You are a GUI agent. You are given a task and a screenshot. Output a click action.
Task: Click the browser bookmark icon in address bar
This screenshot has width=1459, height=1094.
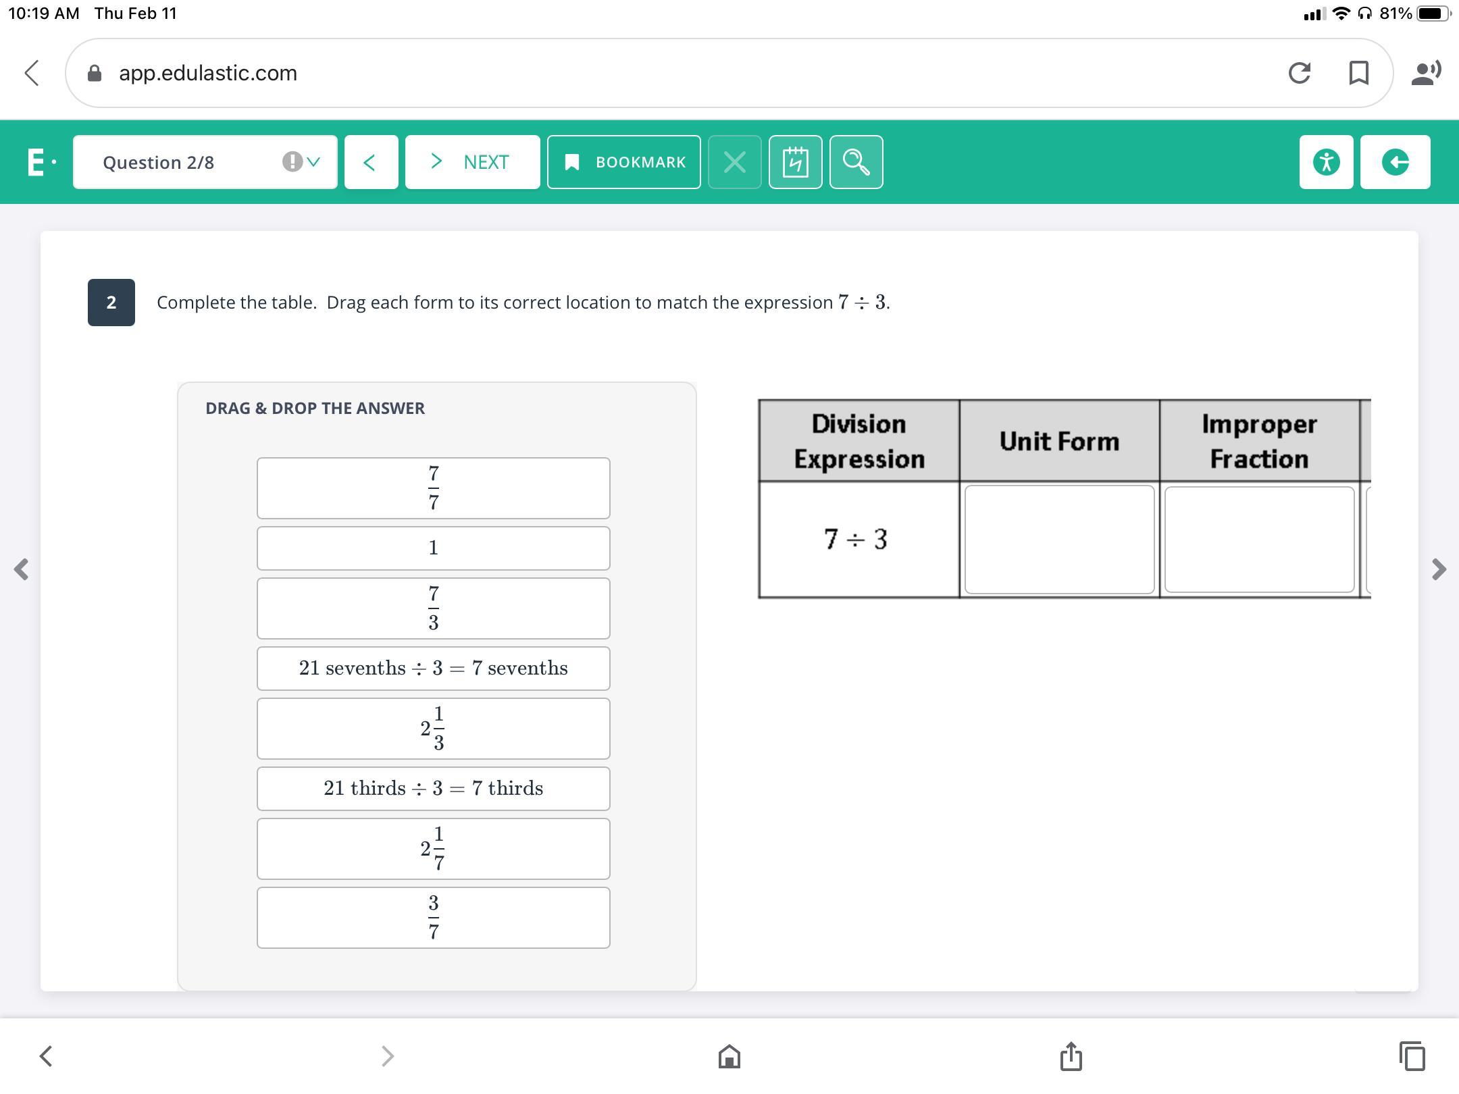[x=1358, y=72]
